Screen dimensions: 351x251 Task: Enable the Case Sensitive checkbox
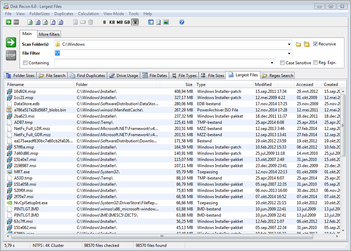(282, 63)
